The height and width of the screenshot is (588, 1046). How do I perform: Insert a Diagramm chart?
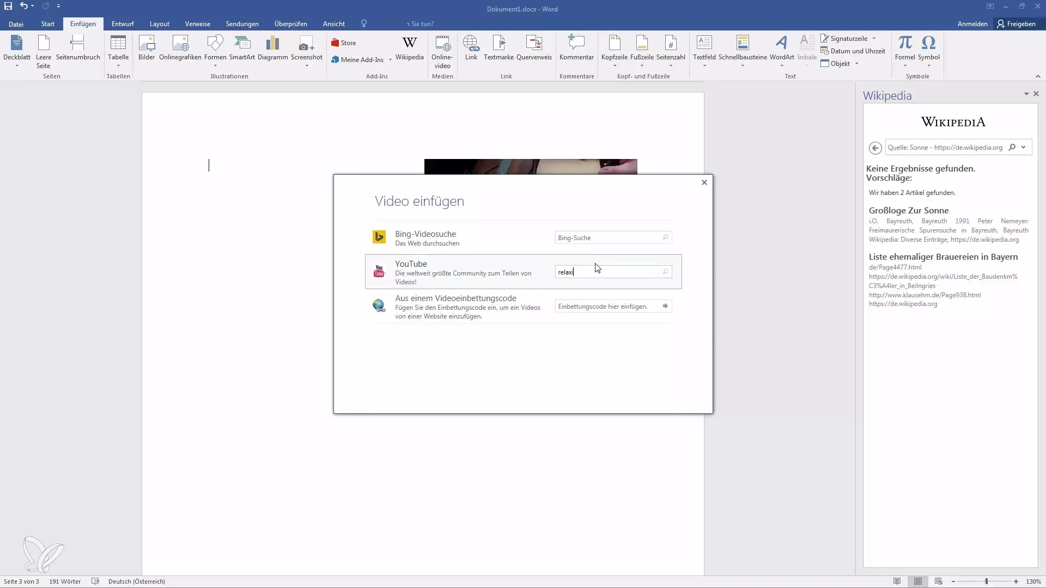[x=272, y=48]
